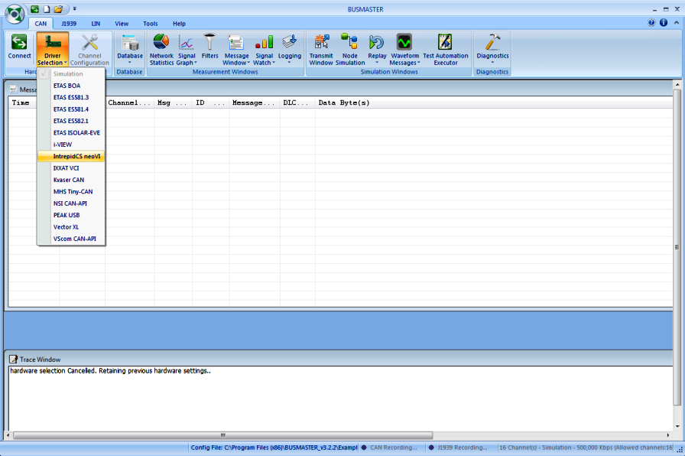Screen dimensions: 685x456
Task: Select Kvaser CAN driver
Action: click(69, 180)
